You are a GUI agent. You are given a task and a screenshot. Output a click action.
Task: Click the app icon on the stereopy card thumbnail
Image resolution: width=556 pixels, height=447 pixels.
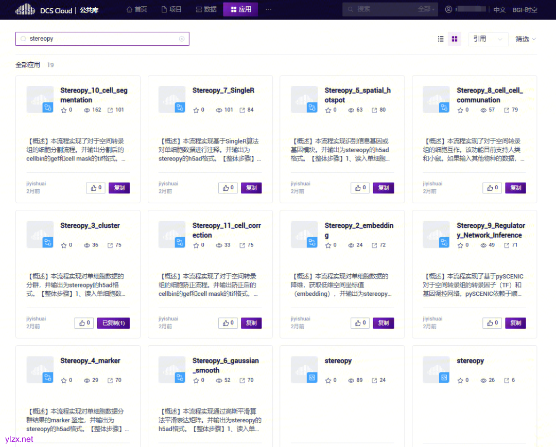313,379
